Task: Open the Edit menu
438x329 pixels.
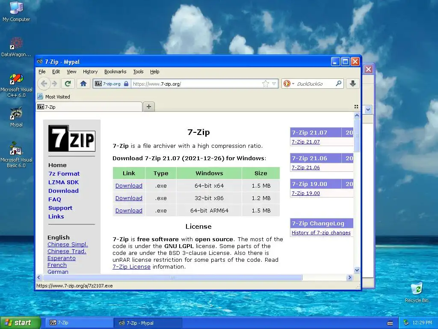Action: click(x=56, y=72)
